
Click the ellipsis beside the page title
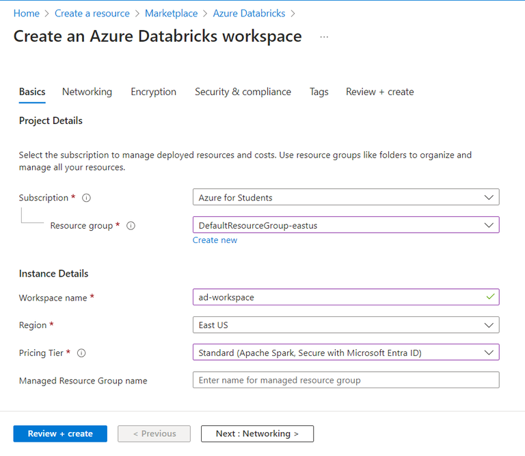point(324,37)
